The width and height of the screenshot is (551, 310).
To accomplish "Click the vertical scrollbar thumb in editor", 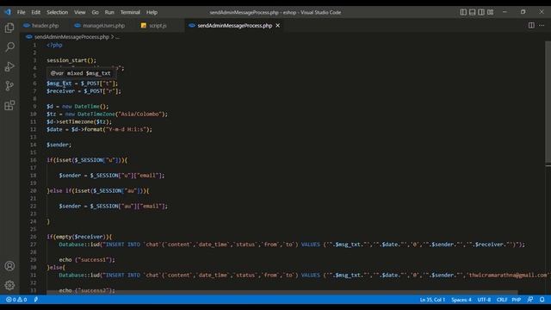I will click(x=548, y=102).
